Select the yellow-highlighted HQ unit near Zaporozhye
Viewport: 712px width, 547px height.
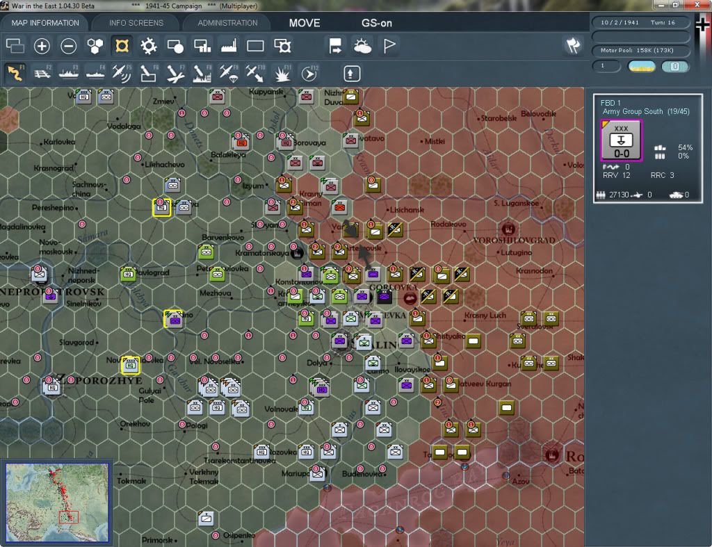point(130,364)
